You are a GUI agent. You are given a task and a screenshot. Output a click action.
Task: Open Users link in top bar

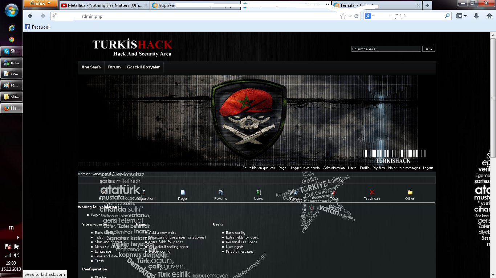(352, 168)
